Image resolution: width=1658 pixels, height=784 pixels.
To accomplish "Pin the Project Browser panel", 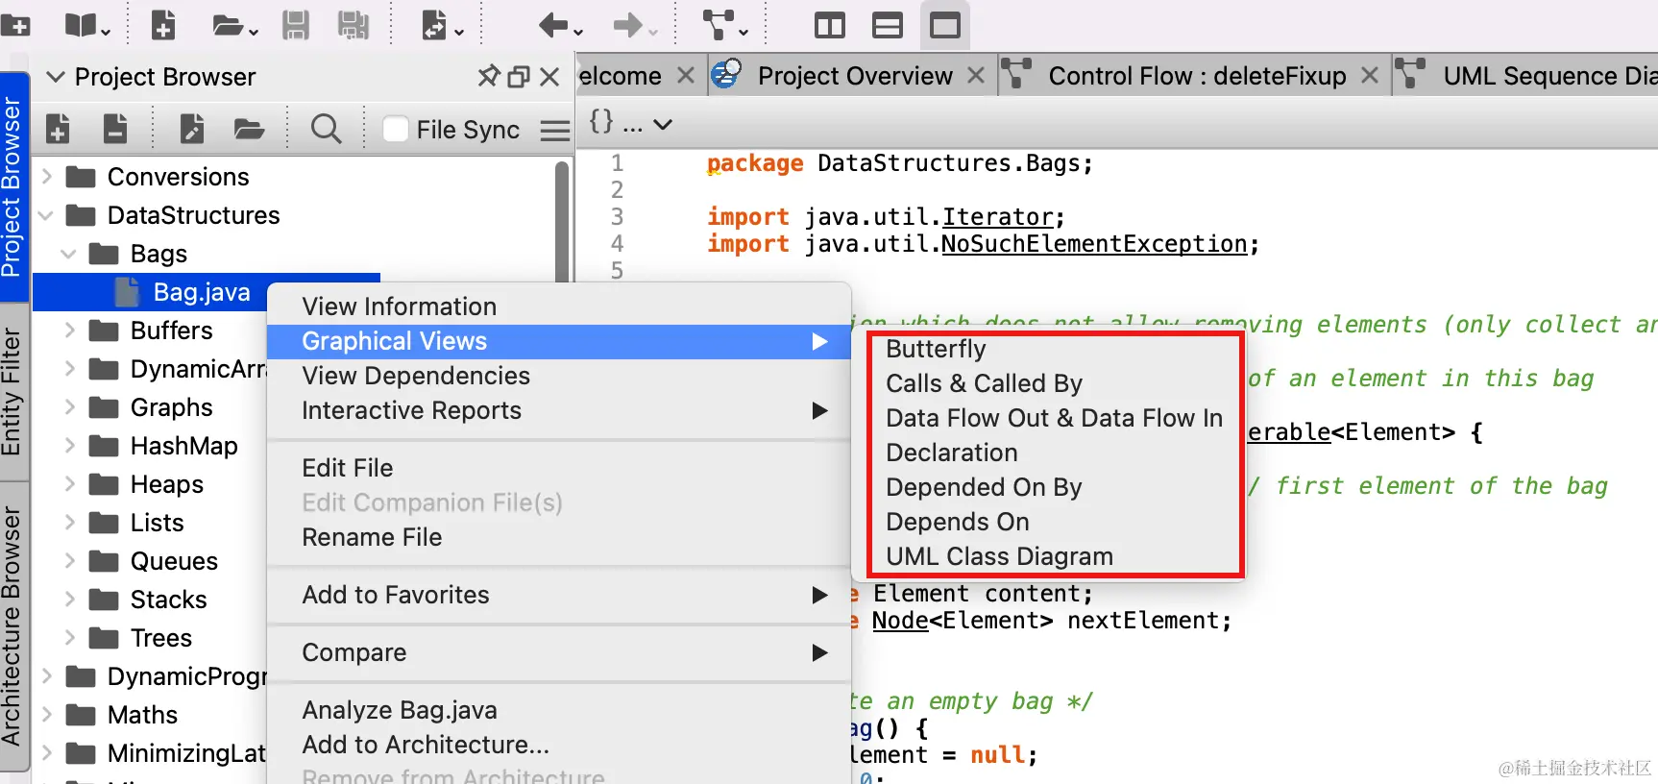I will [489, 76].
